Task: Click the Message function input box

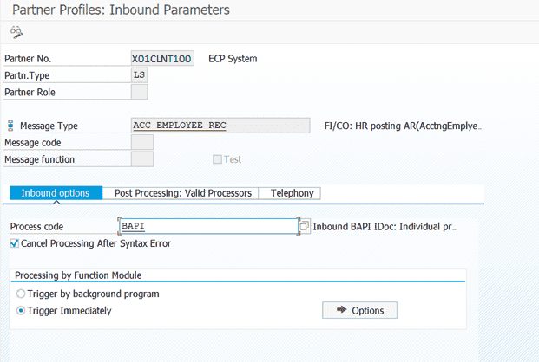Action: (x=141, y=159)
